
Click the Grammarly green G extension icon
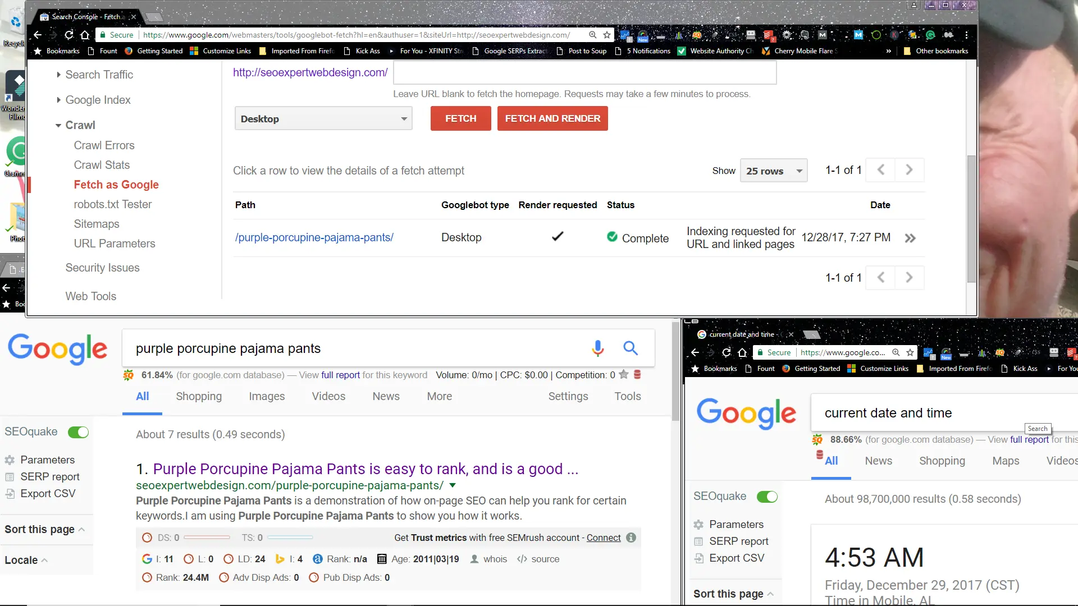[930, 35]
